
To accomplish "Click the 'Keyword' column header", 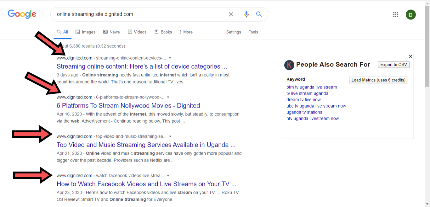I will click(x=296, y=79).
